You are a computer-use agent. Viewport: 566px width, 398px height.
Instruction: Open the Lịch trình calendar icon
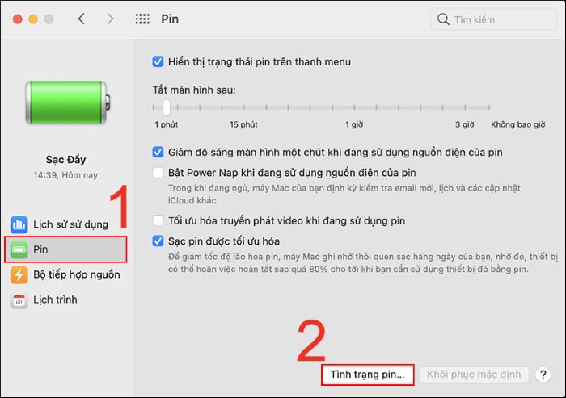click(19, 300)
